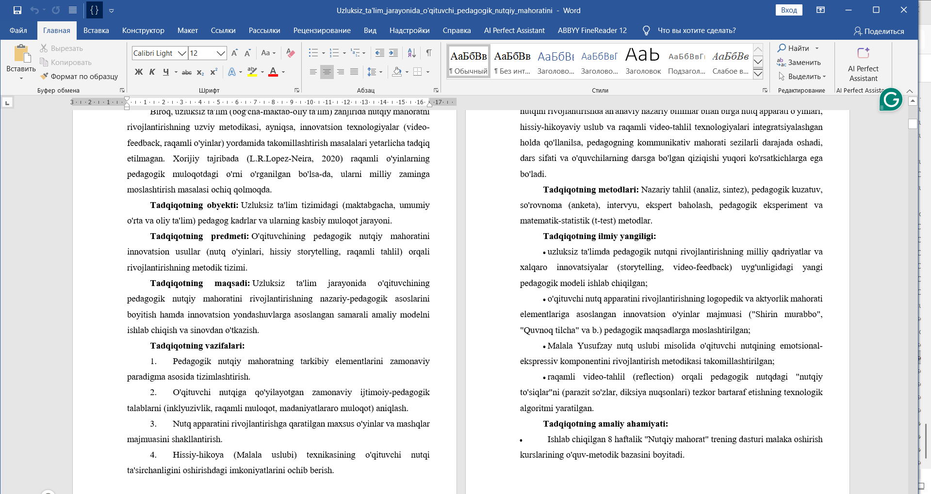Switch to the Рецензирование tab
Image resolution: width=931 pixels, height=494 pixels.
coord(322,31)
